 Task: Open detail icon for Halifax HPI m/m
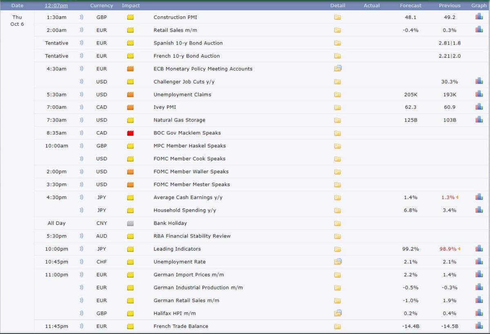tap(338, 313)
